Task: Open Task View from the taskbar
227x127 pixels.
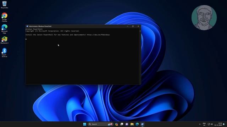Action: tap(122, 124)
